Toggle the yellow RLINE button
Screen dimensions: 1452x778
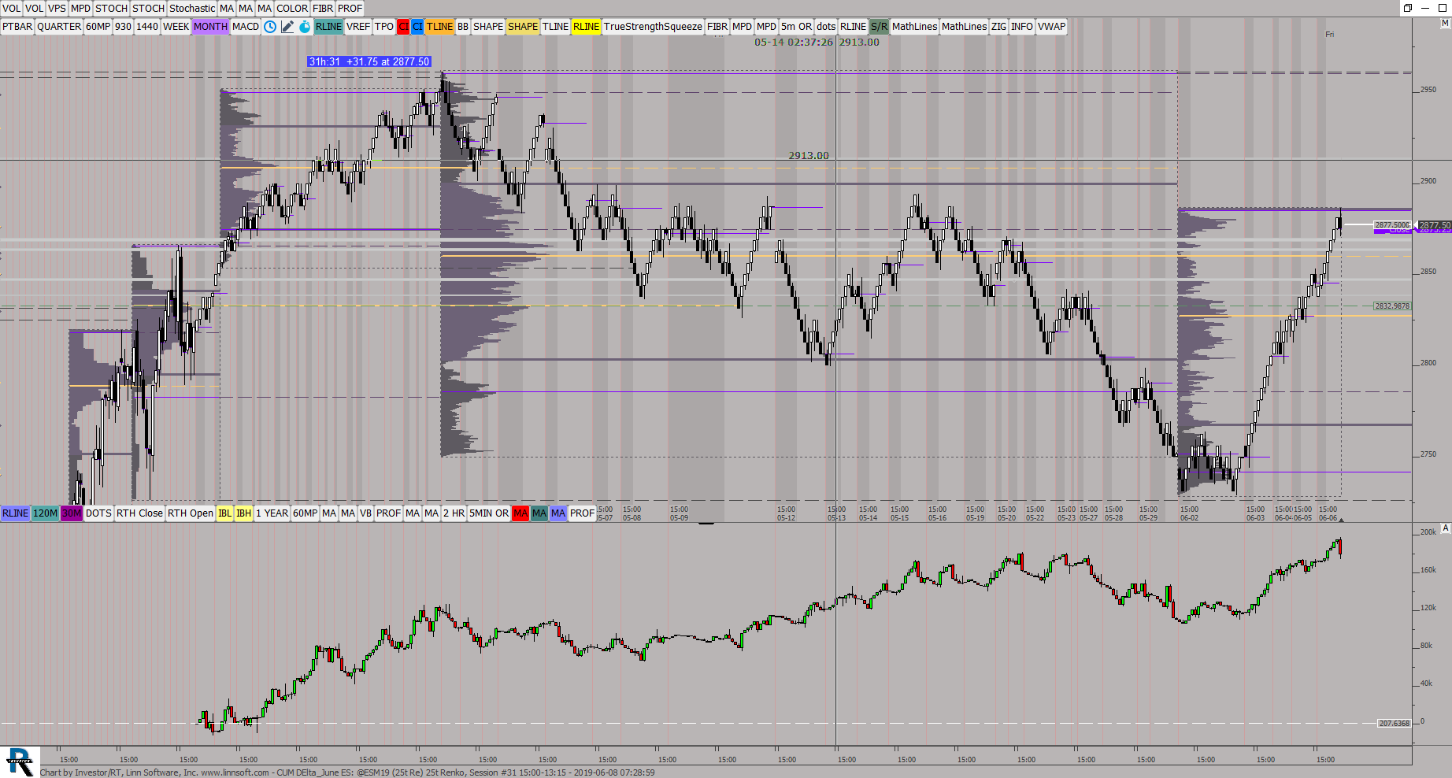586,27
